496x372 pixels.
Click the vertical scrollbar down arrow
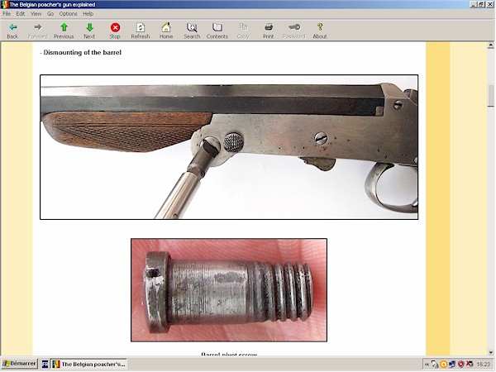coord(490,352)
